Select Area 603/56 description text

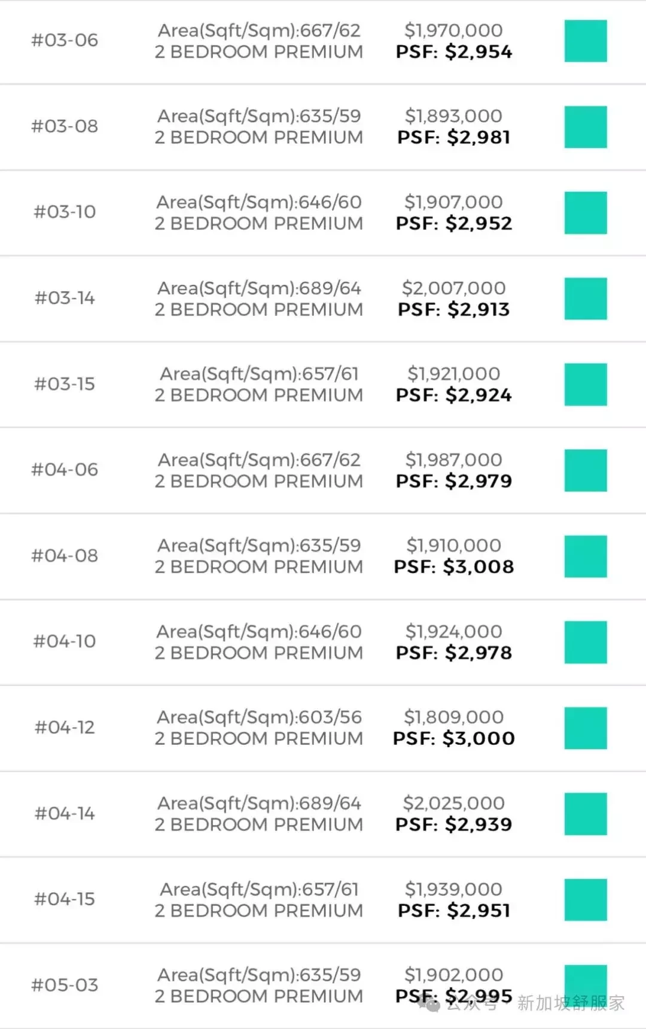pos(259,717)
